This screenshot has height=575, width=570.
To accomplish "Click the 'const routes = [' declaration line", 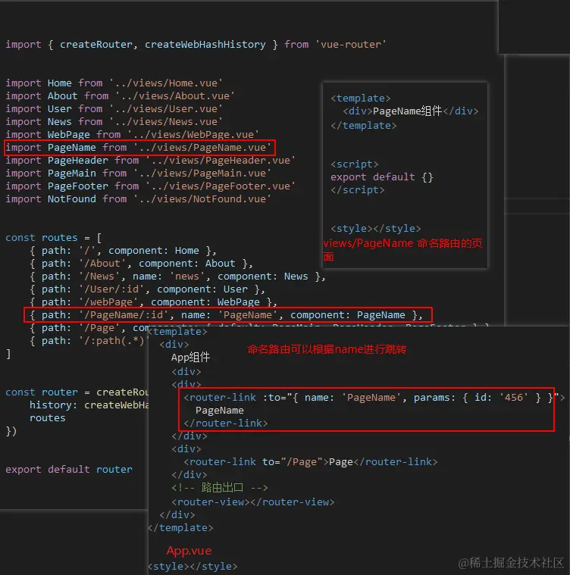I will click(x=54, y=238).
